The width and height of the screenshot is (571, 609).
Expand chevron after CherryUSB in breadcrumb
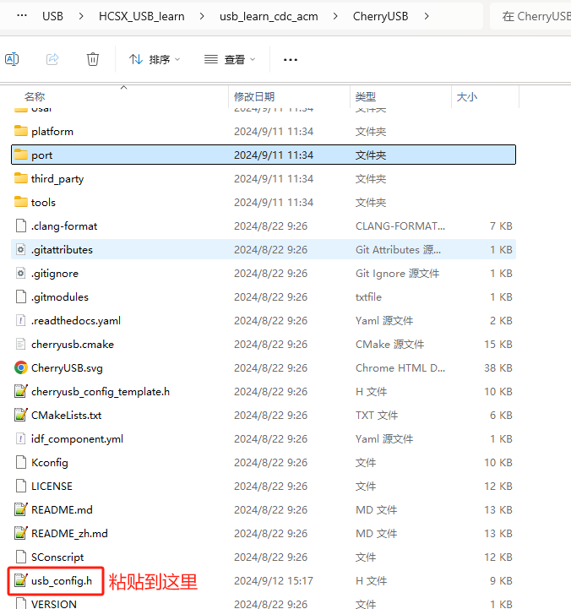click(427, 16)
